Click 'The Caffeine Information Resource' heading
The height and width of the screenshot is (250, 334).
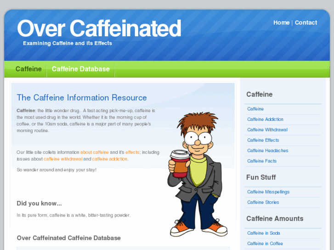click(82, 98)
